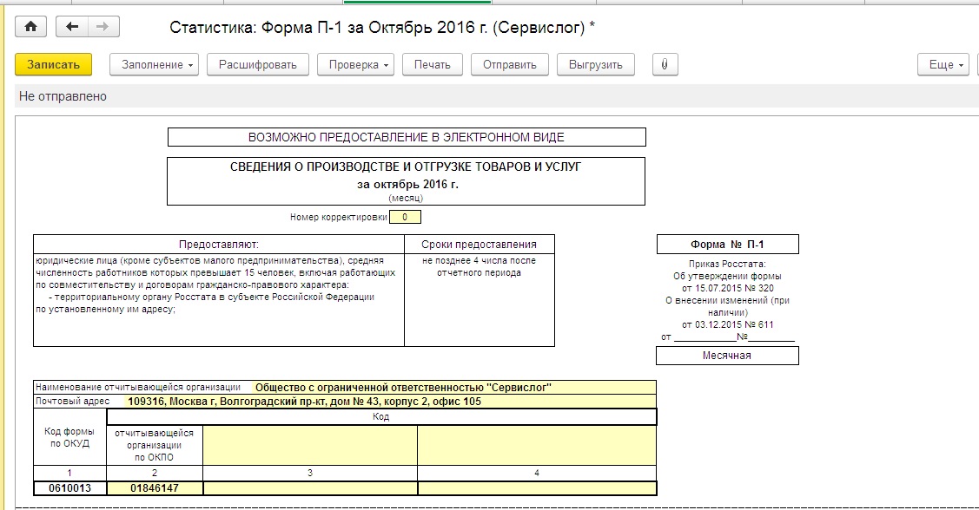Click the от 03.12.2015 № 611 text

727,324
